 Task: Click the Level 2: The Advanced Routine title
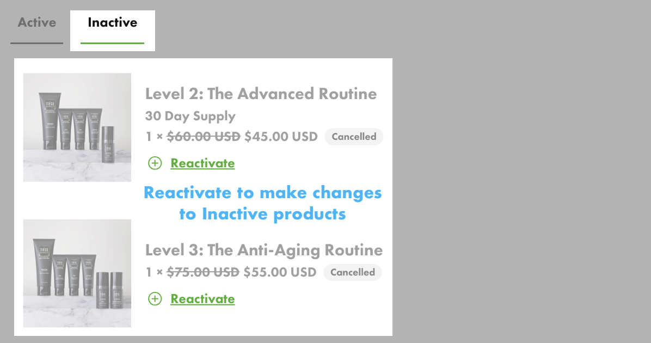point(261,94)
